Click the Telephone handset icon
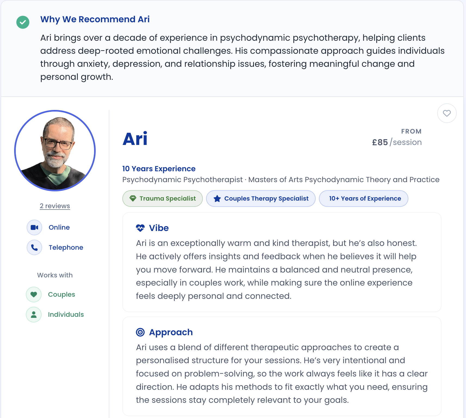The height and width of the screenshot is (418, 466). pyautogui.click(x=35, y=248)
